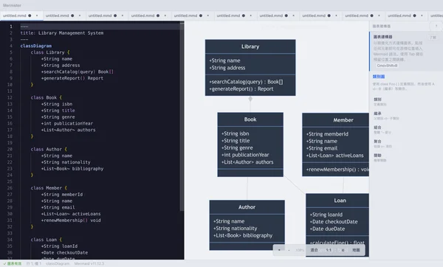Toggle the 地圖 minimap button
This screenshot has height=267, width=443.
pyautogui.click(x=356, y=250)
